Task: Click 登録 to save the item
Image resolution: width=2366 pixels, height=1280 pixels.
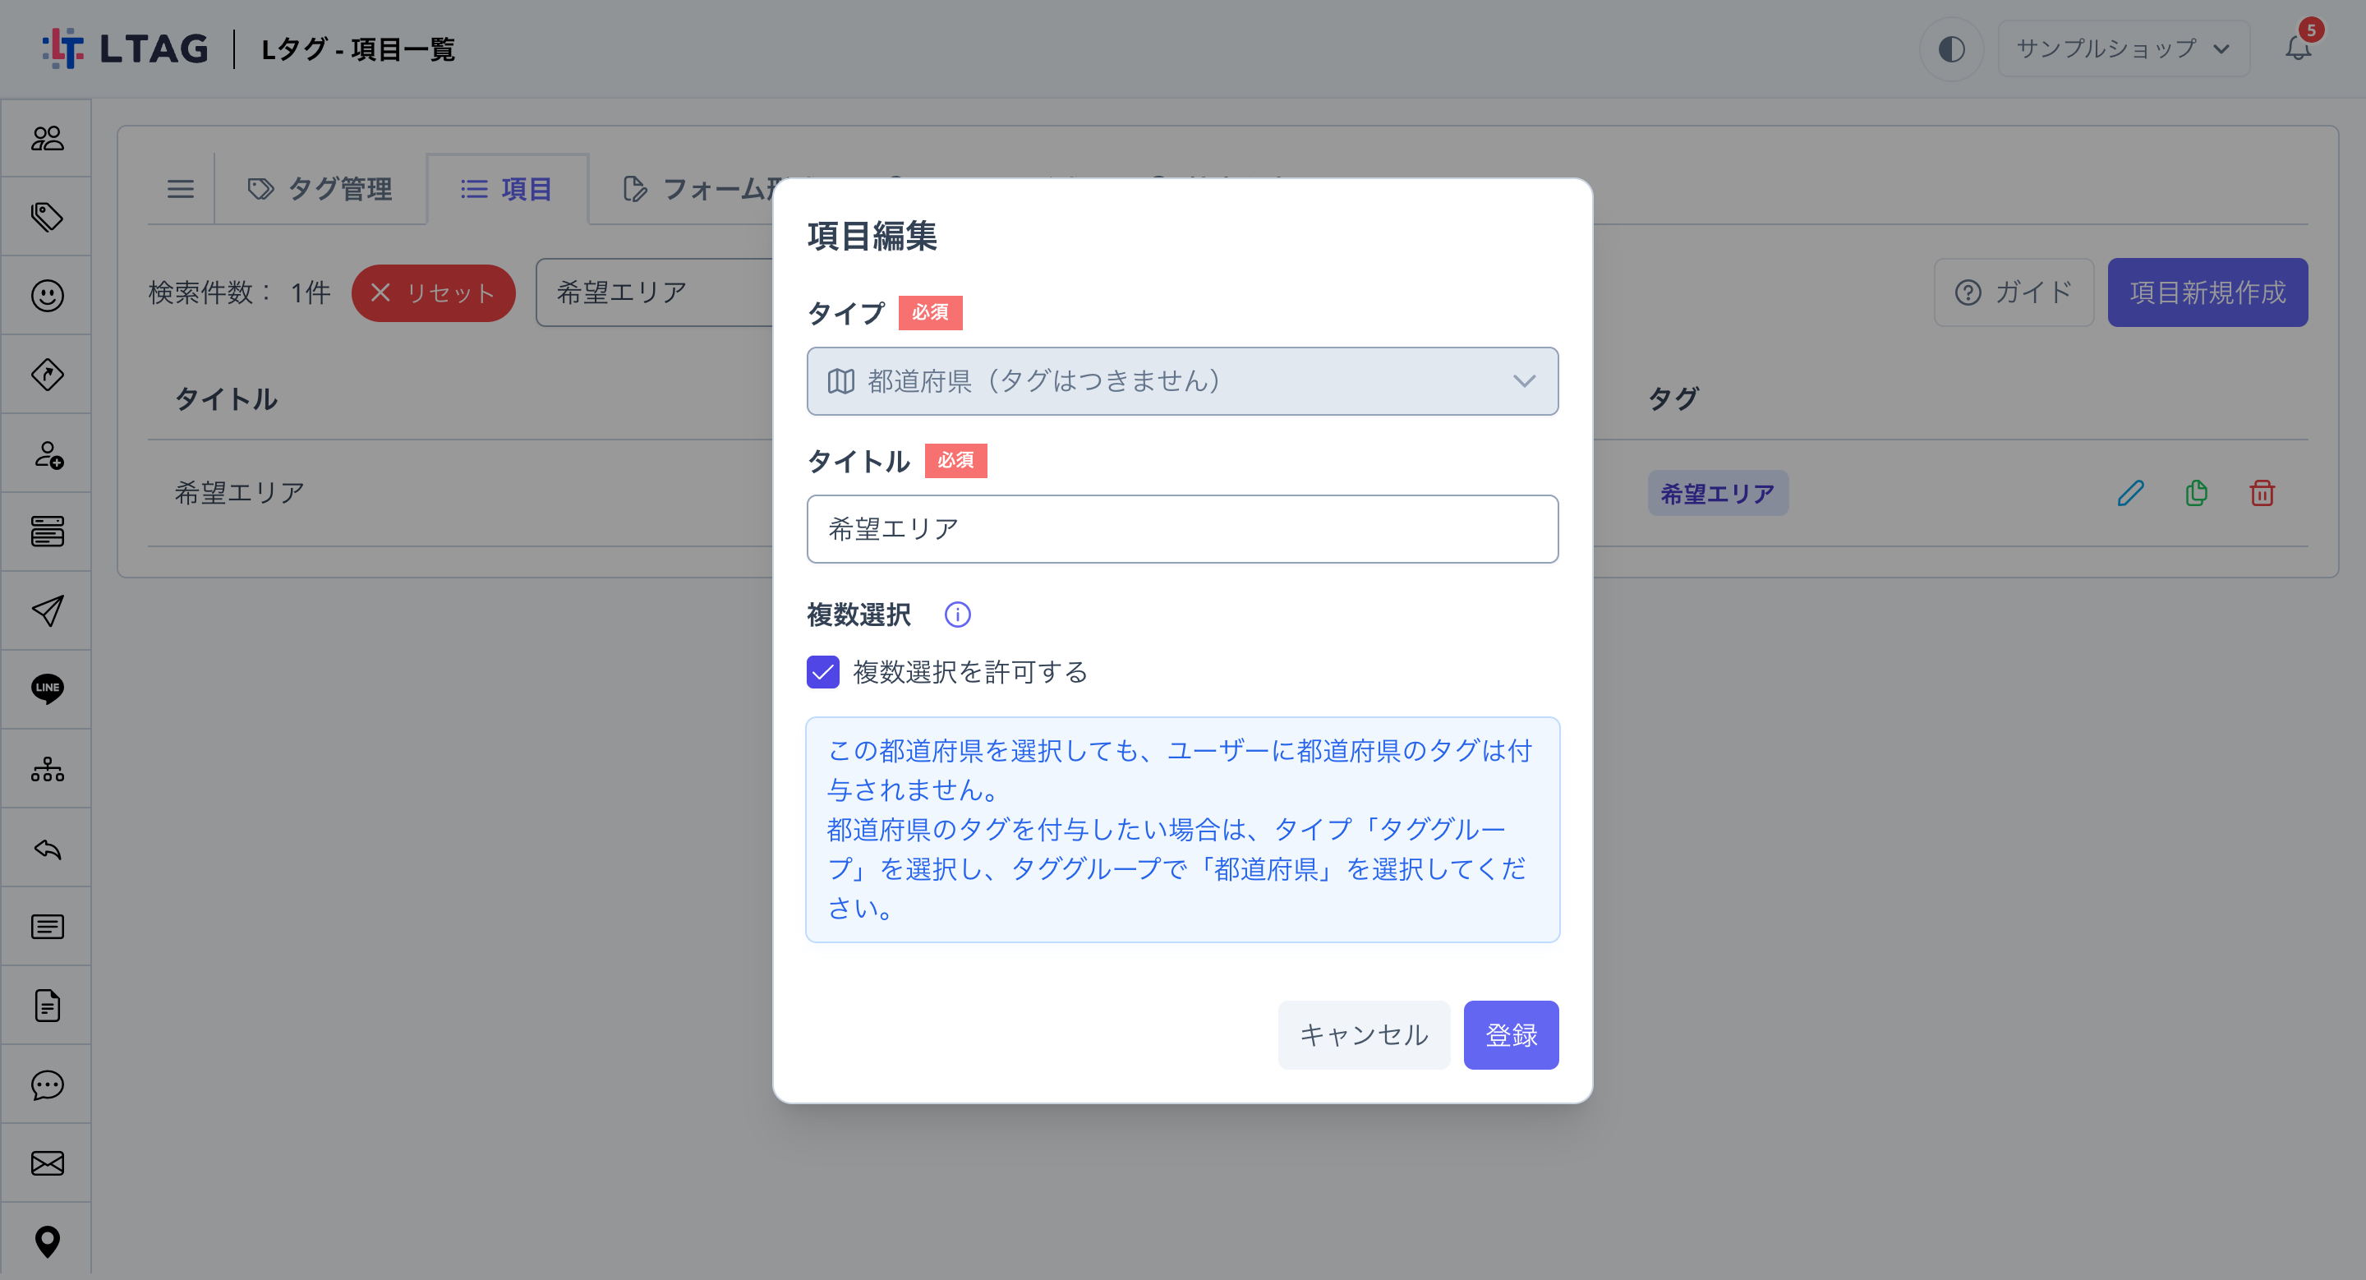Action: (1511, 1035)
